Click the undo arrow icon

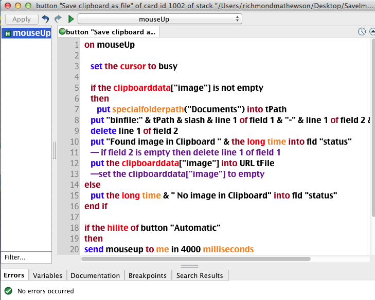[45, 19]
